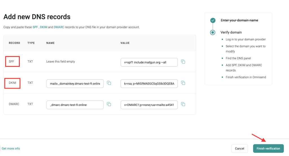Click the DMARC name input field
The height and width of the screenshot is (156, 289).
(75, 105)
